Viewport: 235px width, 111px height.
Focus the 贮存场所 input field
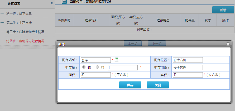tap(96, 60)
